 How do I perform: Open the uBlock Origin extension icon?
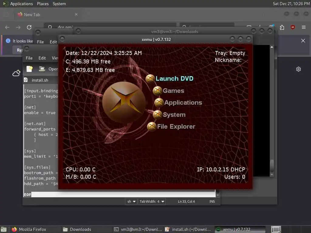292,27
